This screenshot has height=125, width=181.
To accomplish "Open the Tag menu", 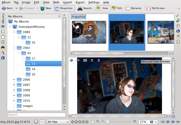I will click(x=16, y=2).
